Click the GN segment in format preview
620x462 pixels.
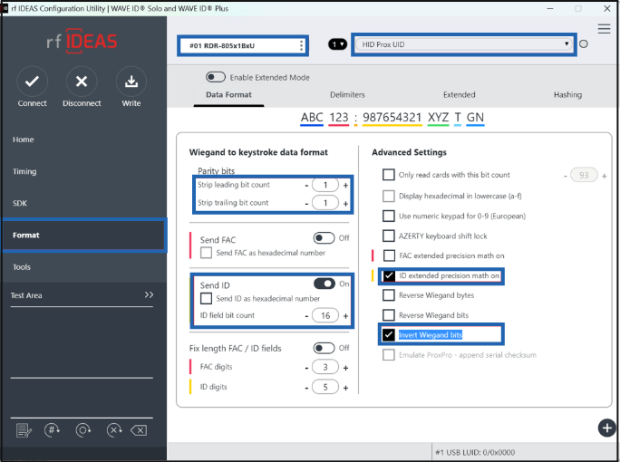click(475, 118)
